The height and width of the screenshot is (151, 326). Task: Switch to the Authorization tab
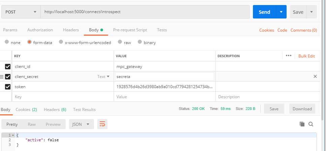click(x=40, y=30)
